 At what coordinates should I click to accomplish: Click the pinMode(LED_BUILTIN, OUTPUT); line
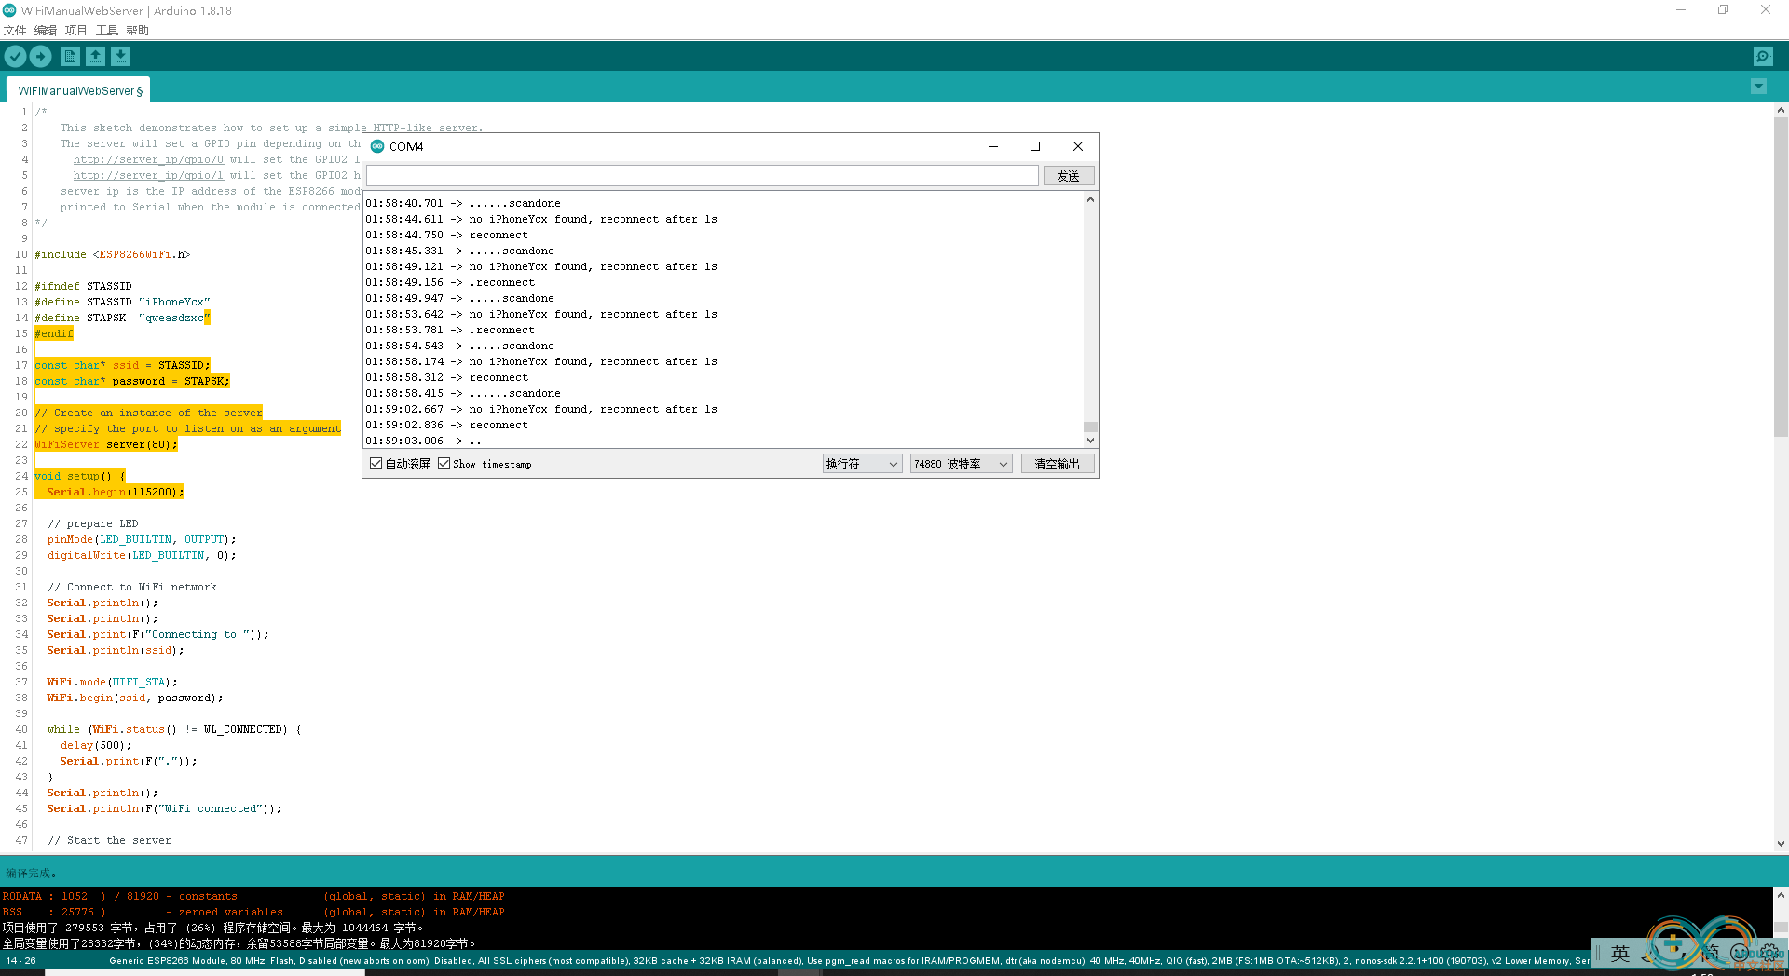coord(142,539)
